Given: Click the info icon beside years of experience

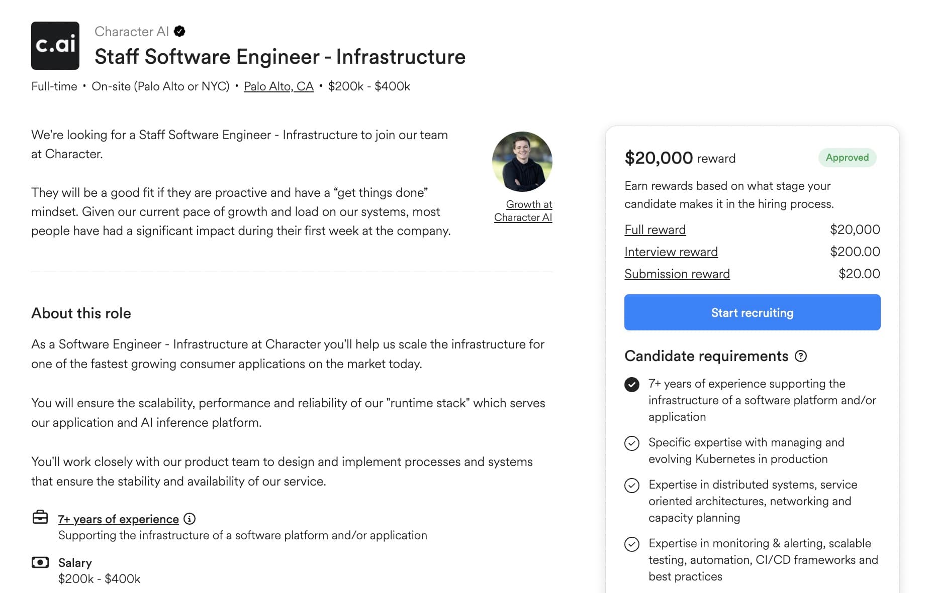Looking at the screenshot, I should click(190, 519).
